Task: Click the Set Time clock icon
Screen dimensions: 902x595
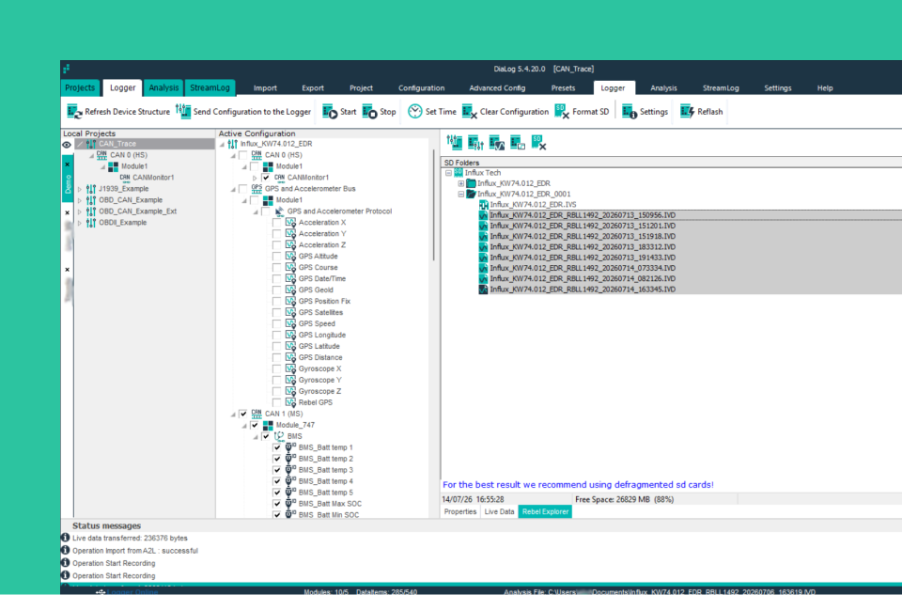Action: click(x=414, y=111)
